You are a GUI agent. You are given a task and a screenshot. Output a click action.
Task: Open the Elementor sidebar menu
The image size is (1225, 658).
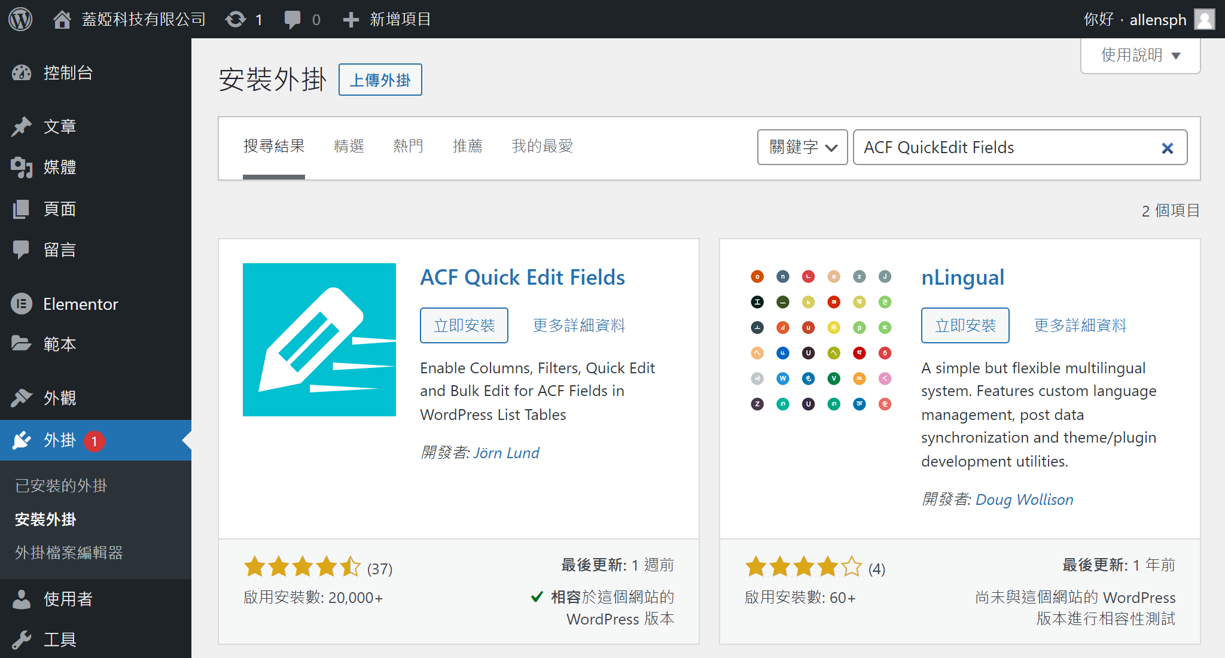coord(80,304)
